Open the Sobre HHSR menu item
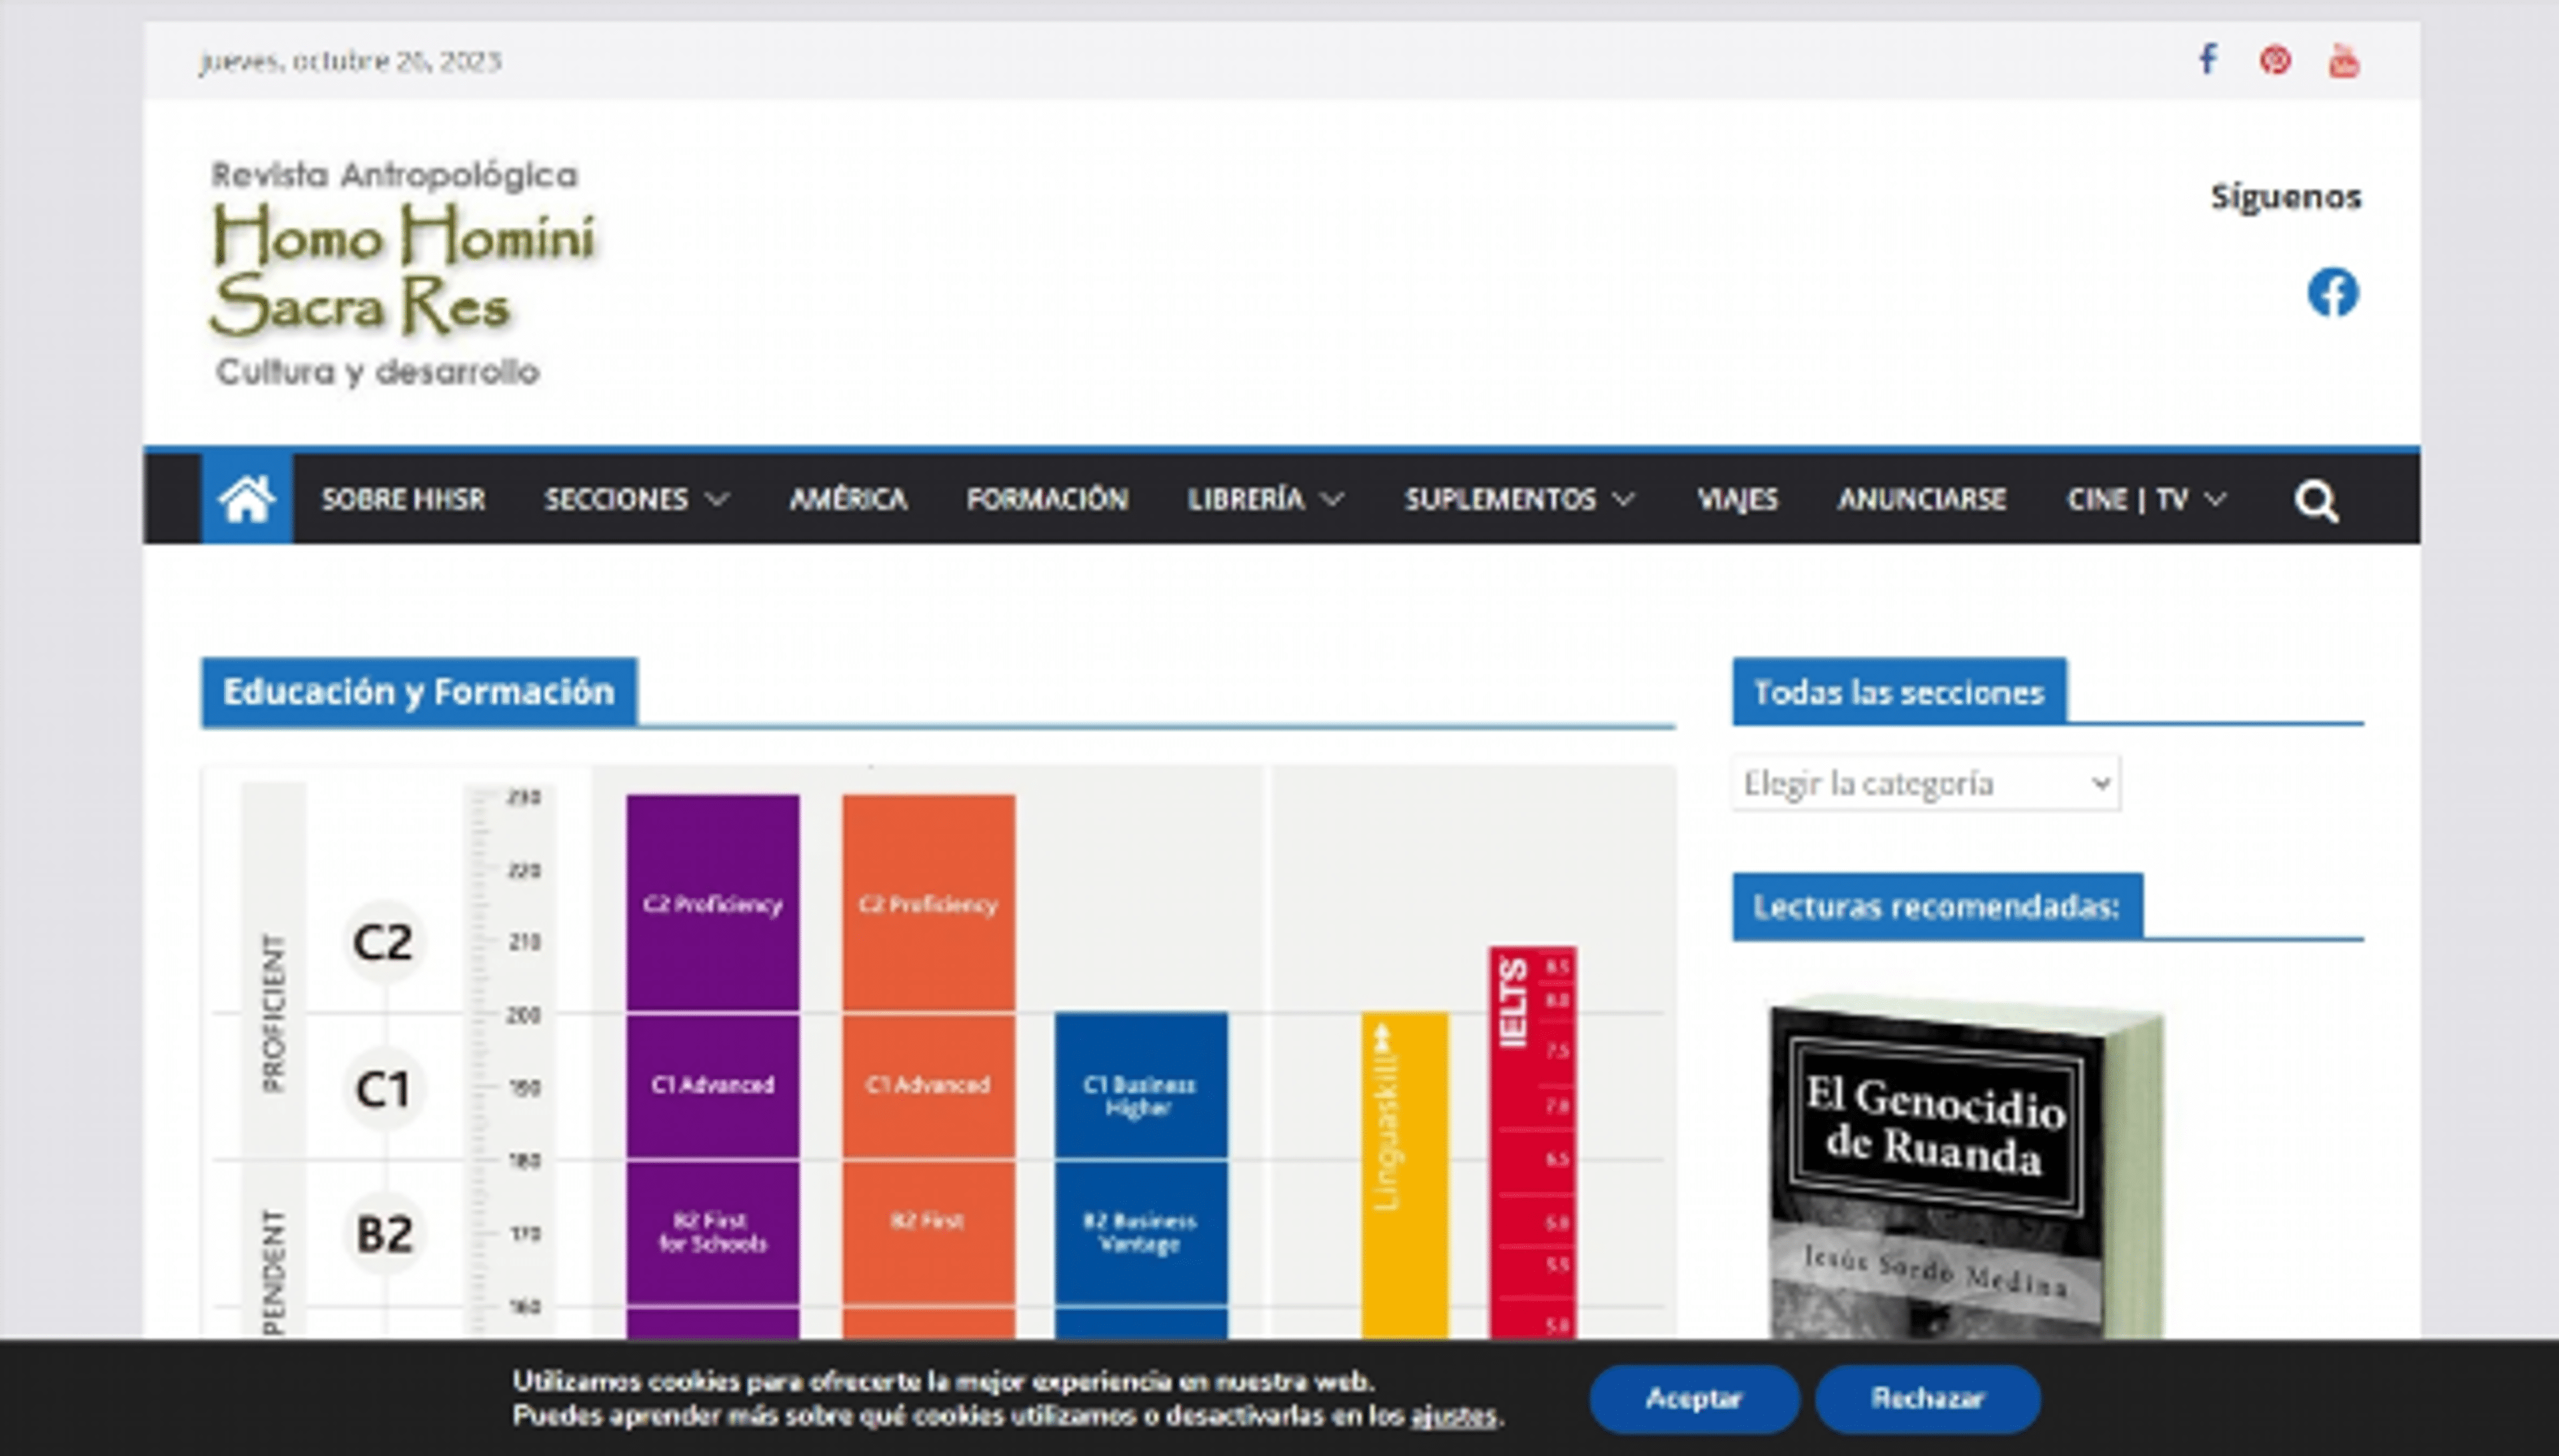Screen dimensions: 2559x1456 coord(402,499)
